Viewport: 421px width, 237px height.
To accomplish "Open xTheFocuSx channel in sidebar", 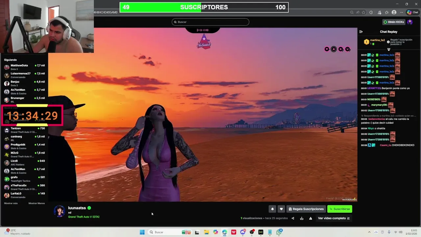I will [24, 187].
